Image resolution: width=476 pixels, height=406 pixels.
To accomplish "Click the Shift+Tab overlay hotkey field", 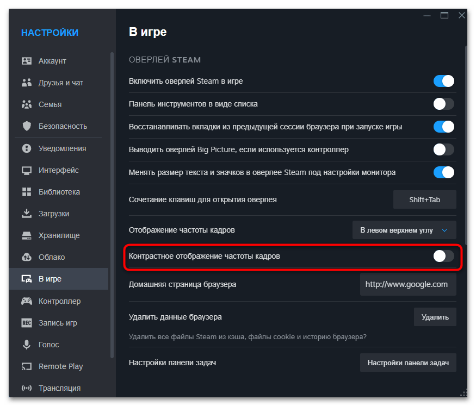I will click(x=424, y=199).
